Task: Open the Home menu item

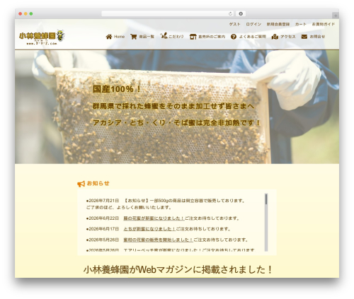Action: 115,37
